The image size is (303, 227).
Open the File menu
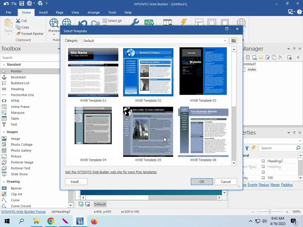pyautogui.click(x=9, y=12)
